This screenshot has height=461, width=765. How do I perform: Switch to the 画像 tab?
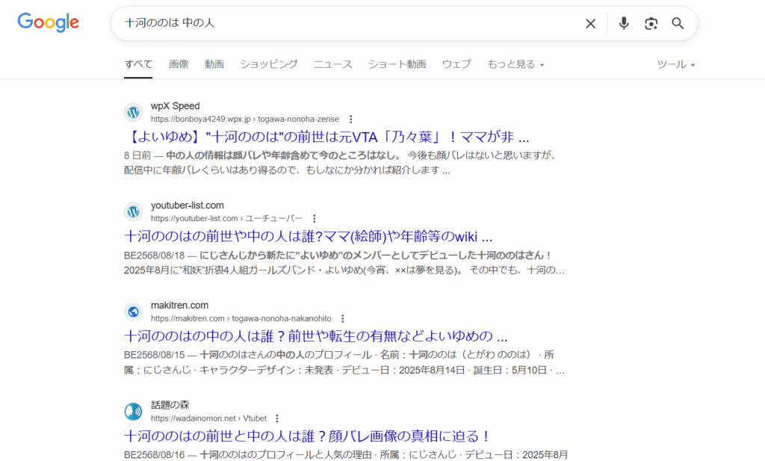(179, 64)
